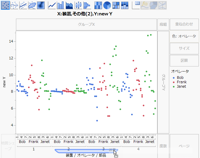Viewport: 200px width, 158px height.
Task: Select the Points scatter element icon
Action: (x=5, y=5)
